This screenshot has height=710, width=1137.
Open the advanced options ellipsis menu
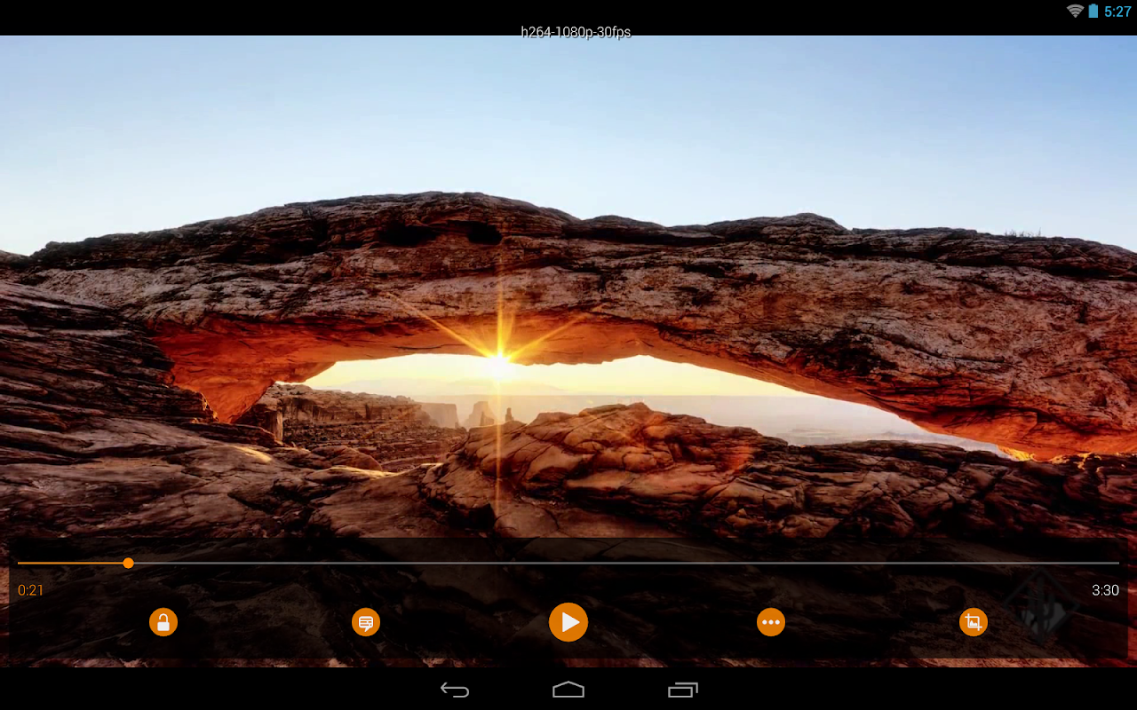point(771,622)
